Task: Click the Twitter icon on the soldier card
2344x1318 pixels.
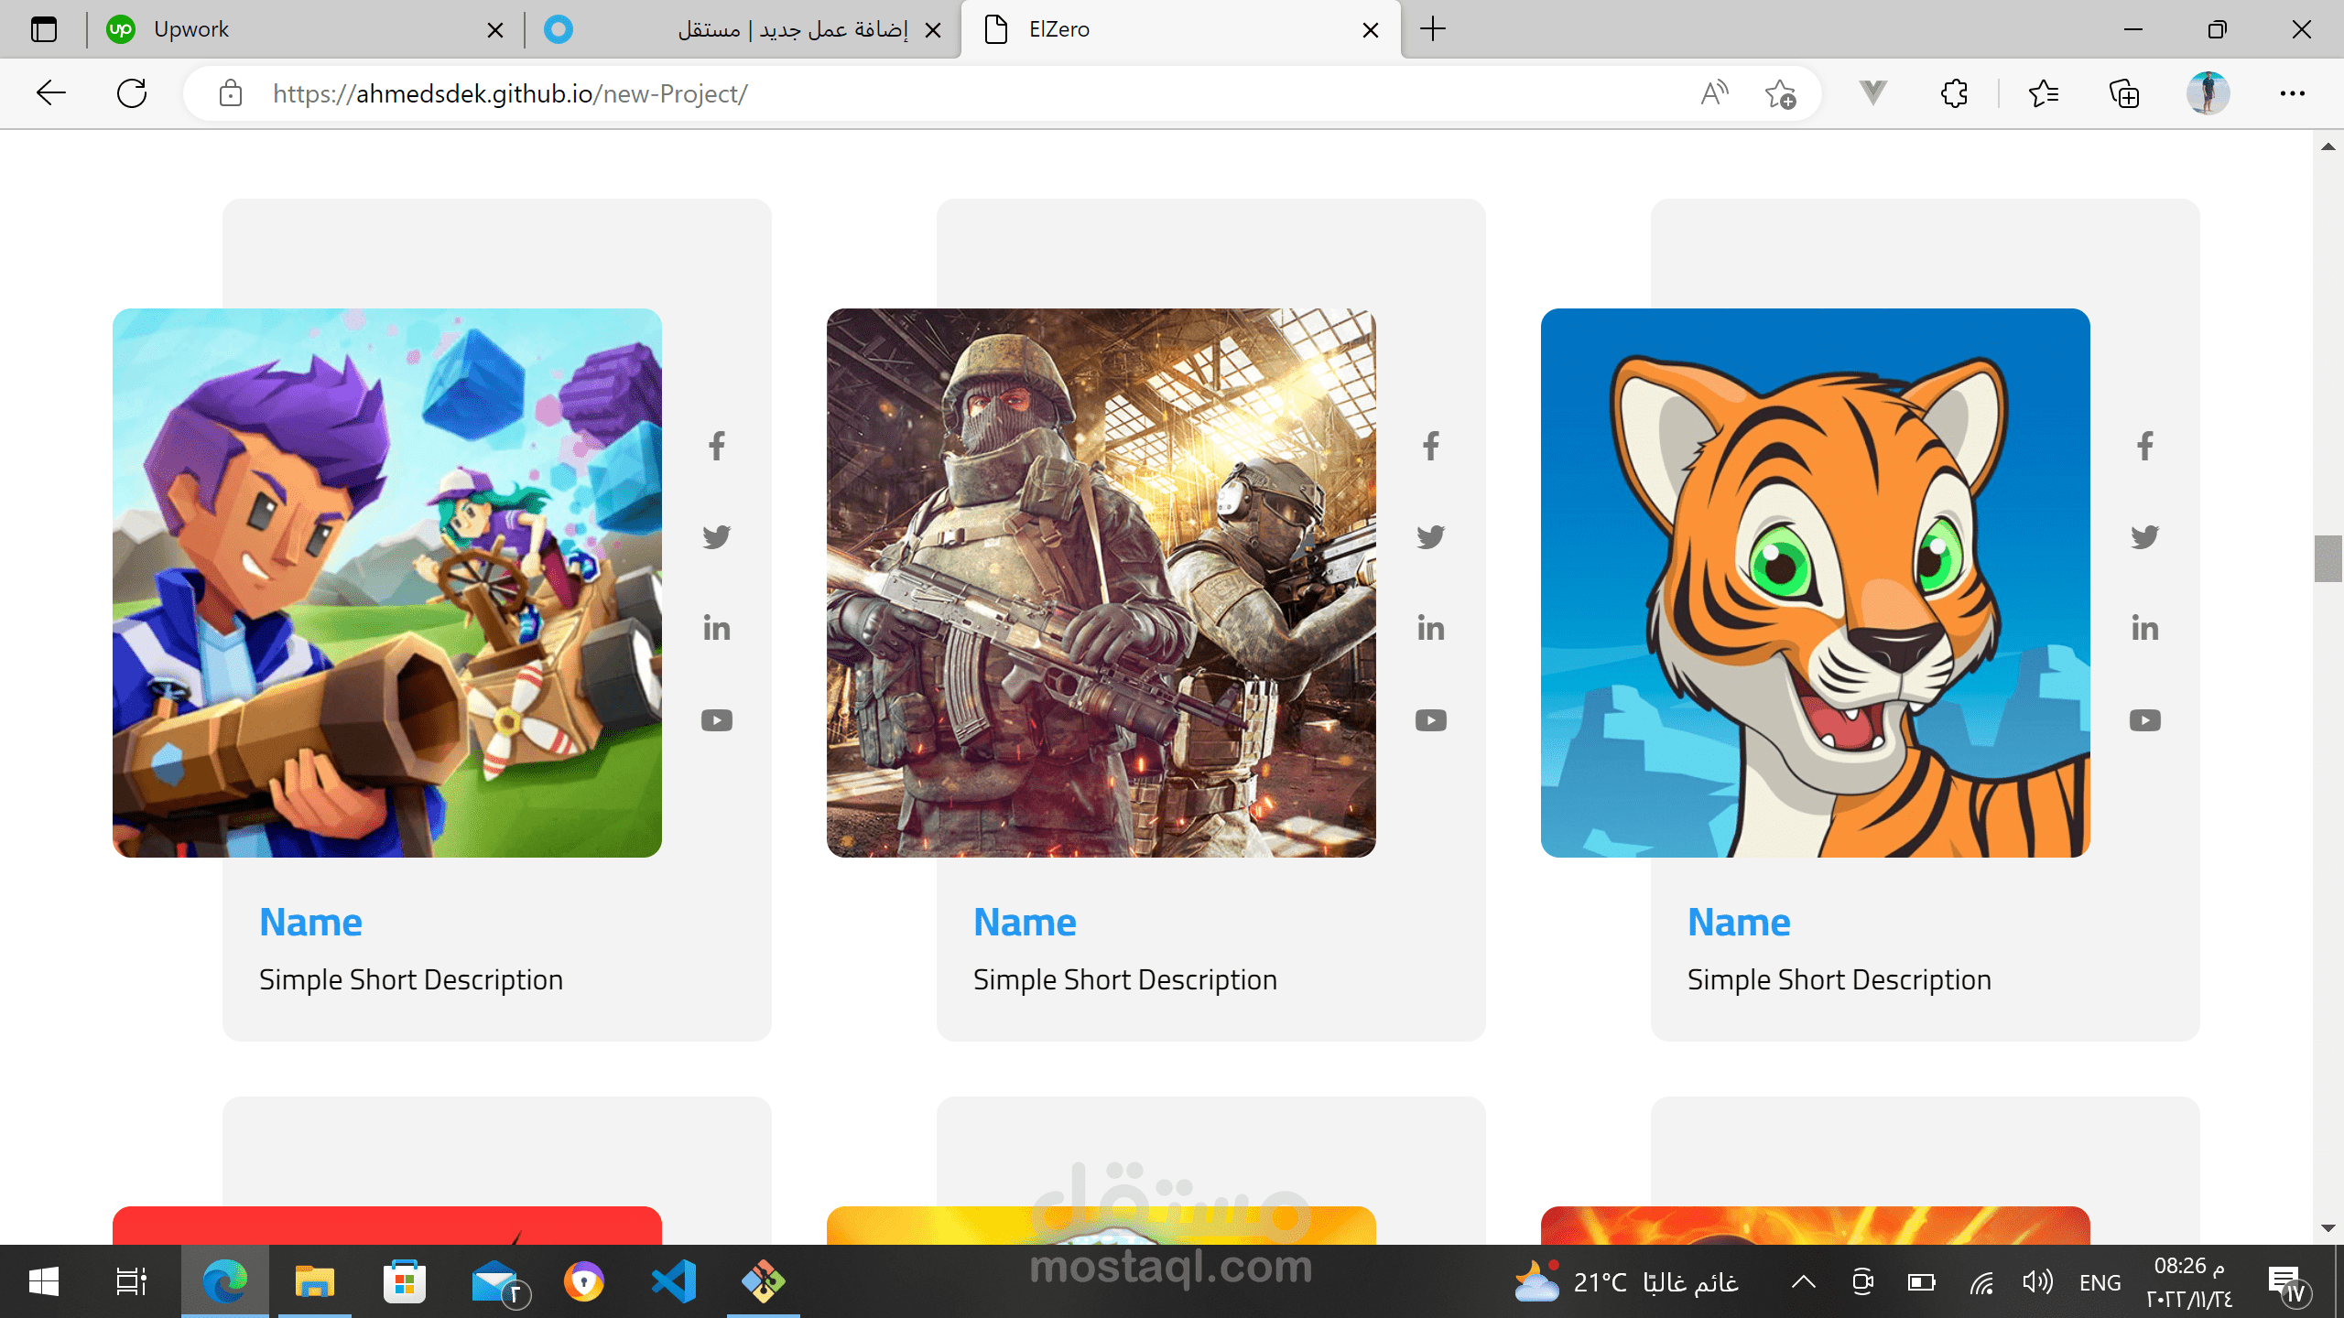Action: pos(1430,536)
